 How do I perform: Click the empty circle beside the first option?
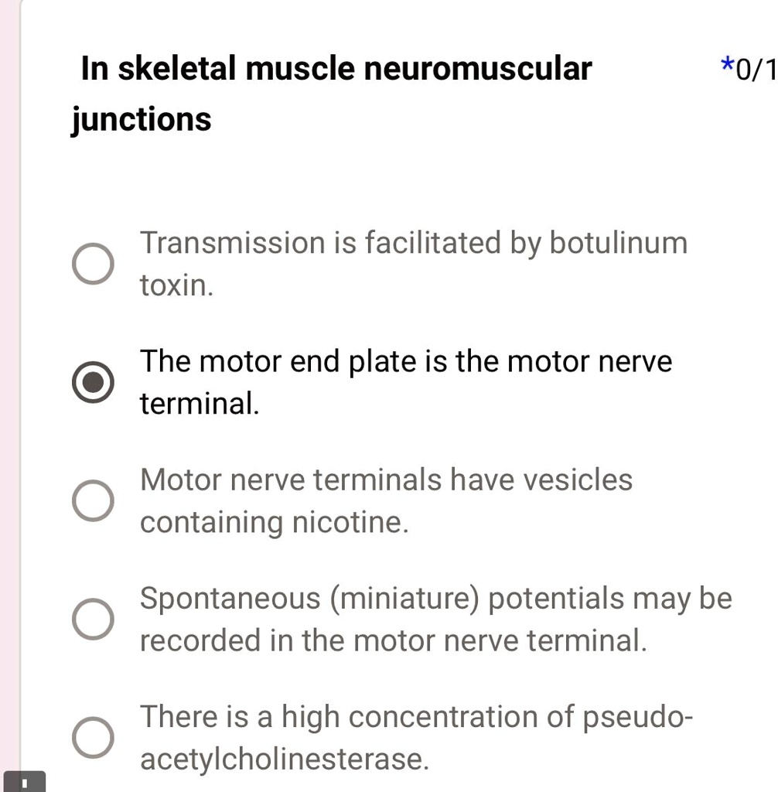point(93,264)
